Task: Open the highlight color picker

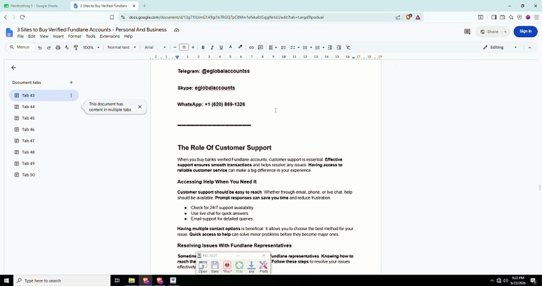Action: point(240,47)
